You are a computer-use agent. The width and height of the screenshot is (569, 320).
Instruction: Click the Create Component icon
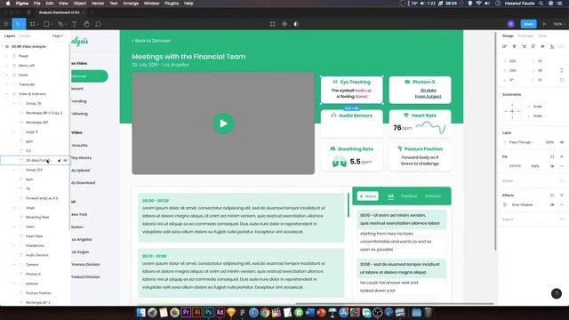click(284, 24)
